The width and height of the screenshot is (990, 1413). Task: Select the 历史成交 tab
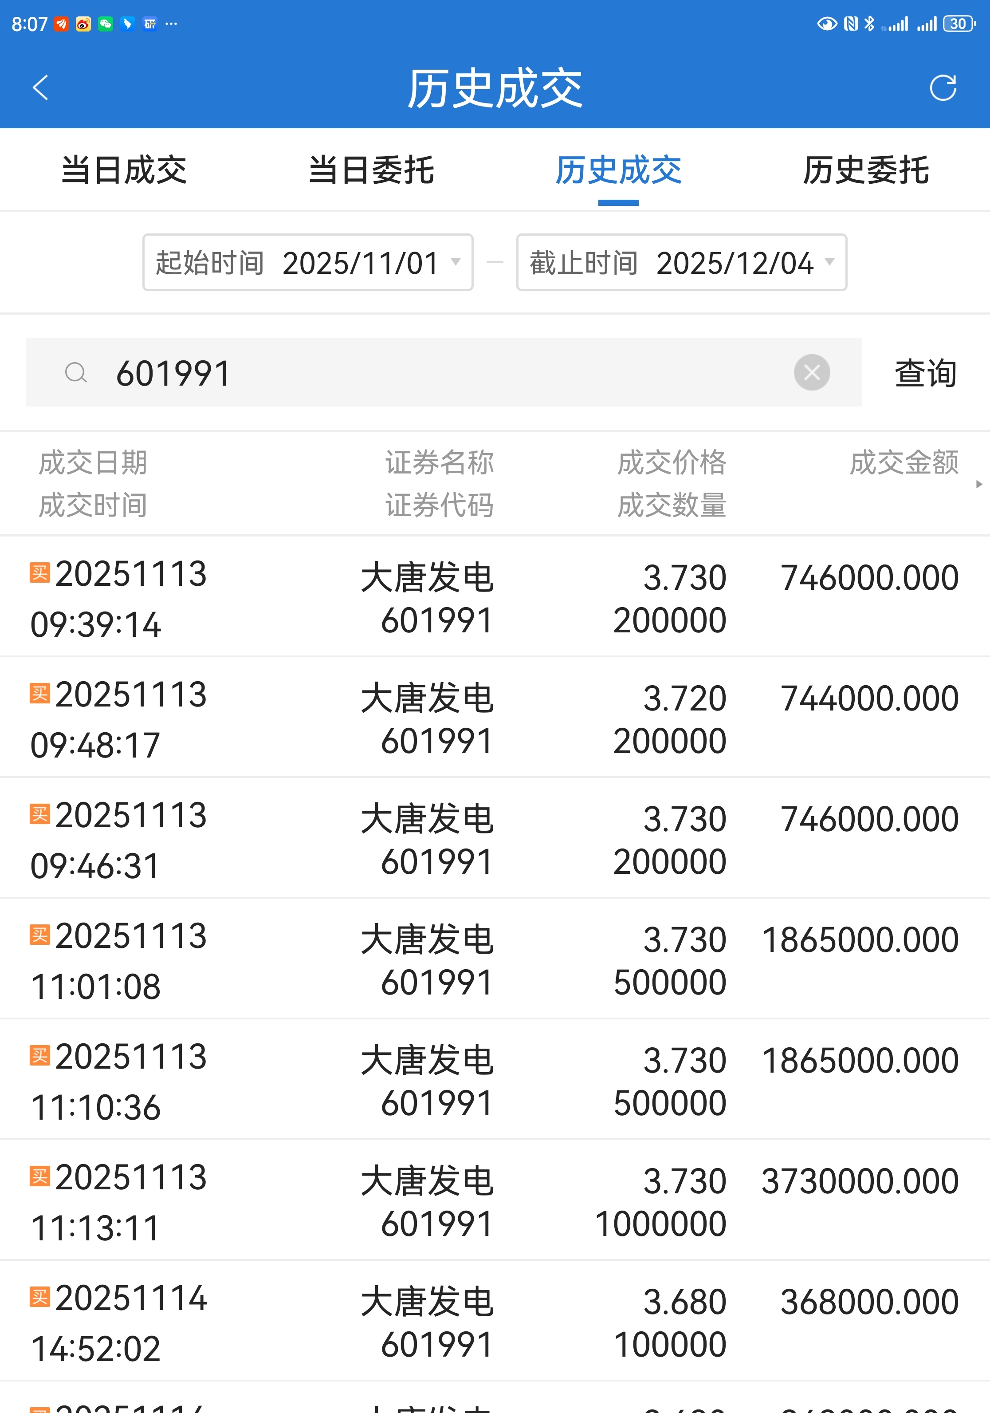click(619, 170)
